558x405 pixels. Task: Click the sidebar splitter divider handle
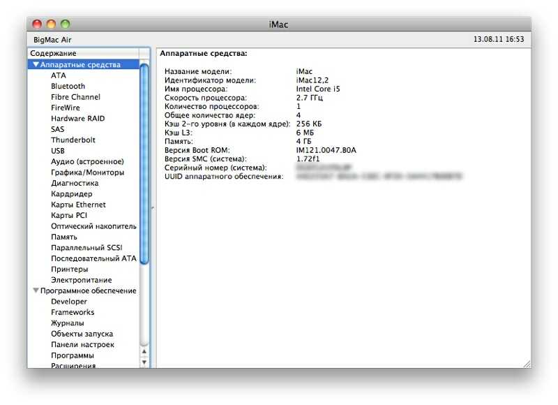[x=153, y=208]
